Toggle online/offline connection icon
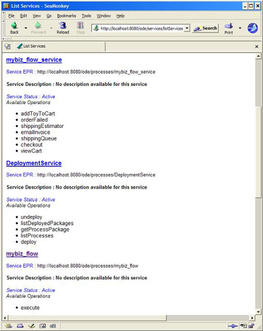The height and width of the screenshot is (331, 263). pyautogui.click(x=232, y=326)
